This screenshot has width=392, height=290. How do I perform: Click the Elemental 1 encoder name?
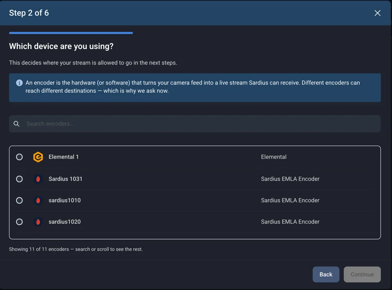pos(64,157)
